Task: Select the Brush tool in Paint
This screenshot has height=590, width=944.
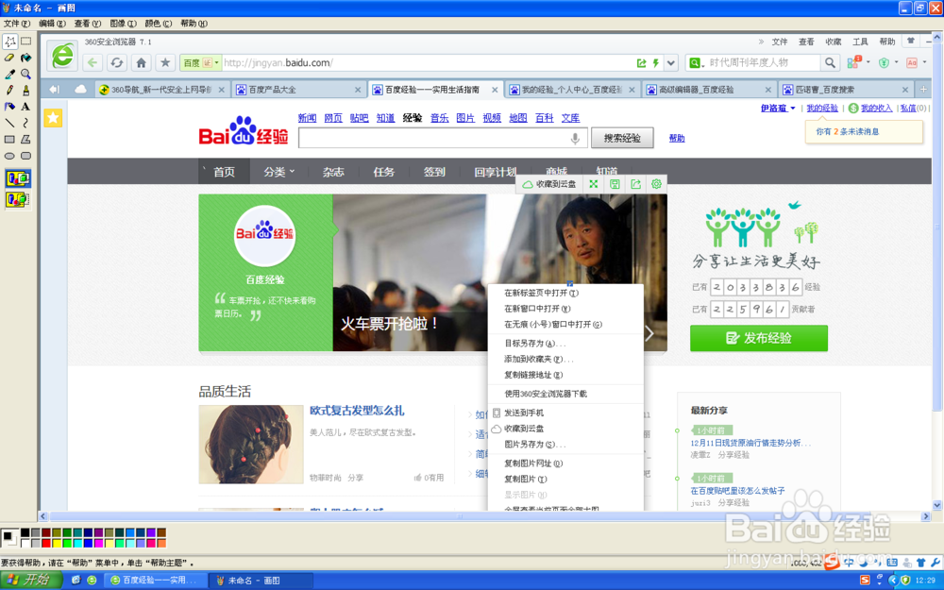Action: pyautogui.click(x=25, y=91)
